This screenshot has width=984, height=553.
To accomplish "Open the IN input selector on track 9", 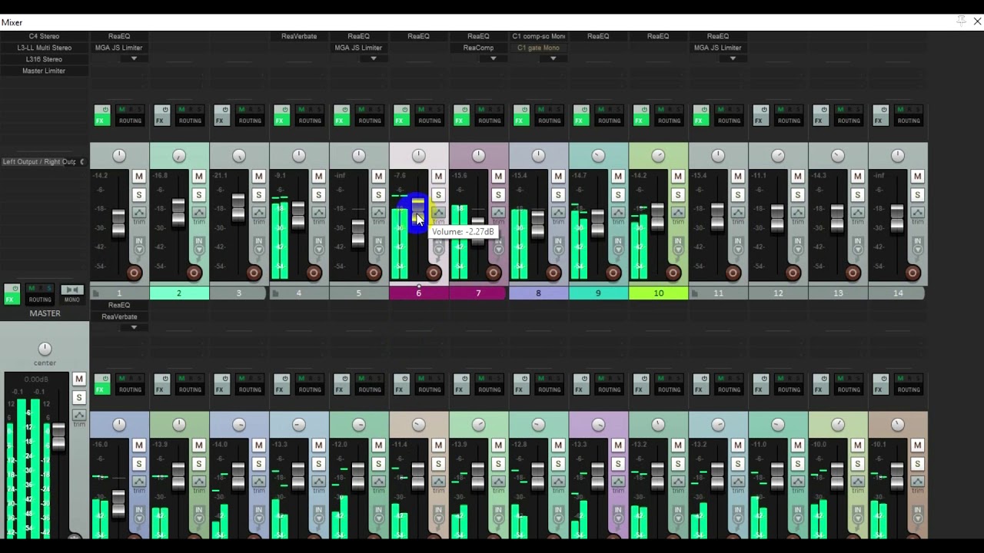I will point(618,244).
